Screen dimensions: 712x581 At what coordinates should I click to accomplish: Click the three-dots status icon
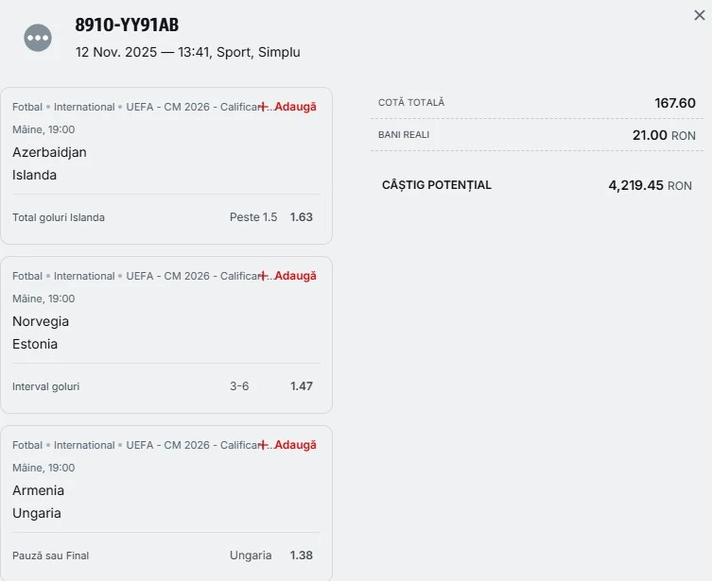38,38
